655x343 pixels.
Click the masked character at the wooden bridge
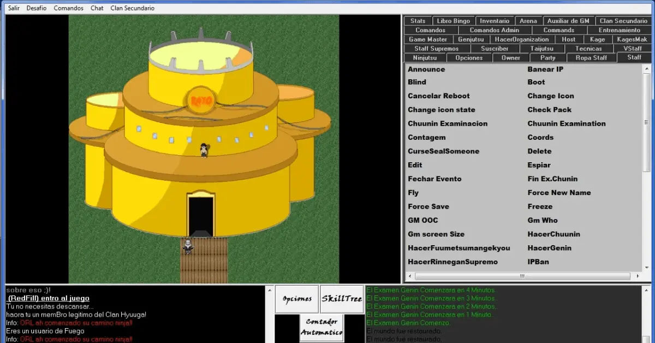188,246
